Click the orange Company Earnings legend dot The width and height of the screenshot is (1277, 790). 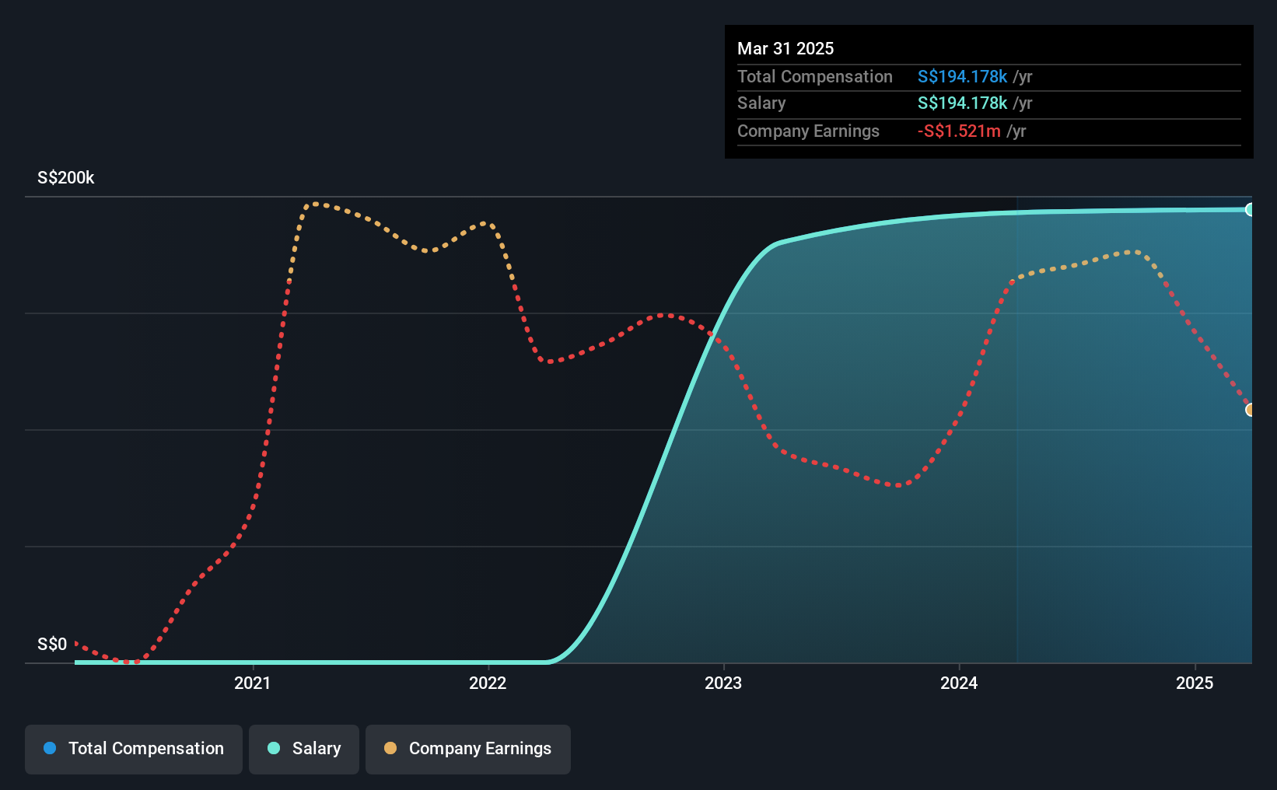390,748
